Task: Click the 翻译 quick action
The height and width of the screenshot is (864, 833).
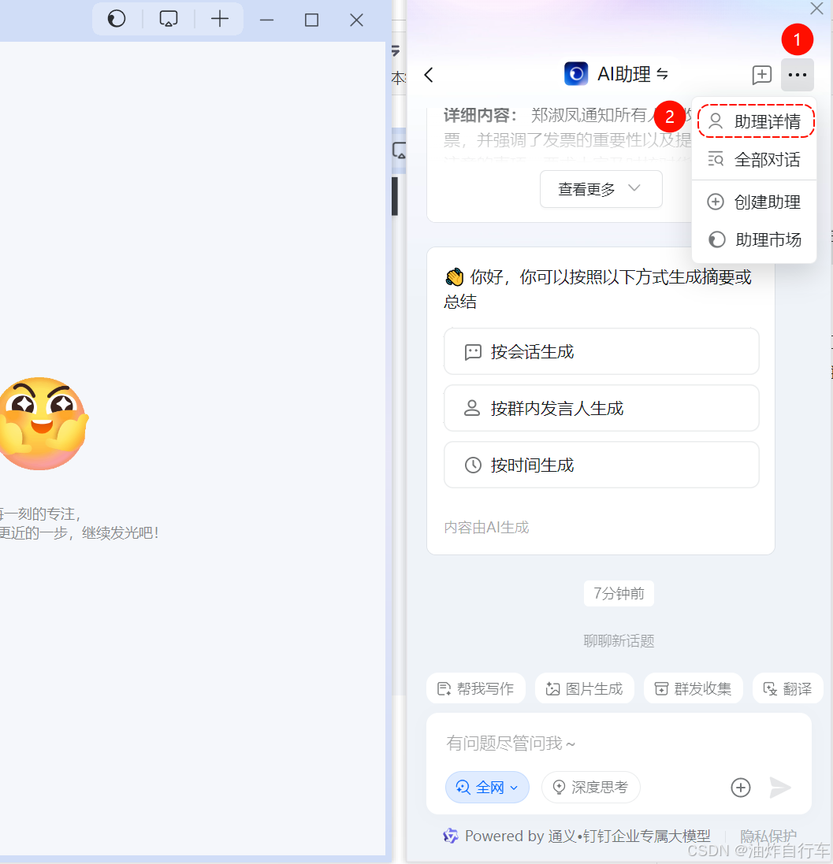Action: click(x=788, y=689)
